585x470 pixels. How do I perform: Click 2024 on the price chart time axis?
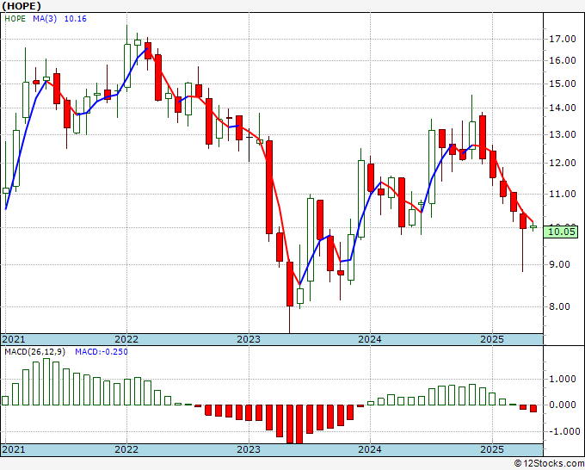370,339
